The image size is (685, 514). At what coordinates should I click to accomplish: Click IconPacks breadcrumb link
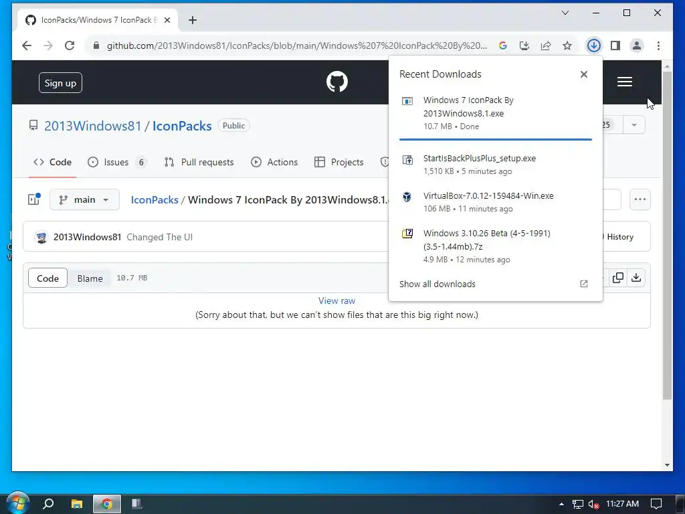click(155, 199)
